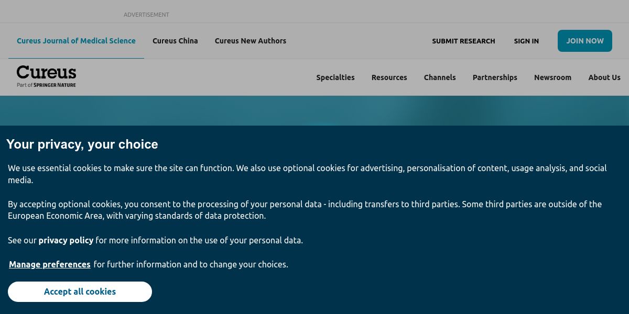Click the "Your privacy, your choice" heading
Image resolution: width=629 pixels, height=314 pixels.
[82, 144]
